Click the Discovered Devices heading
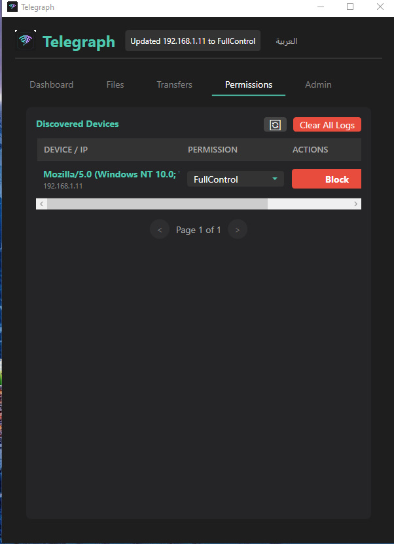The width and height of the screenshot is (394, 544). pos(77,124)
